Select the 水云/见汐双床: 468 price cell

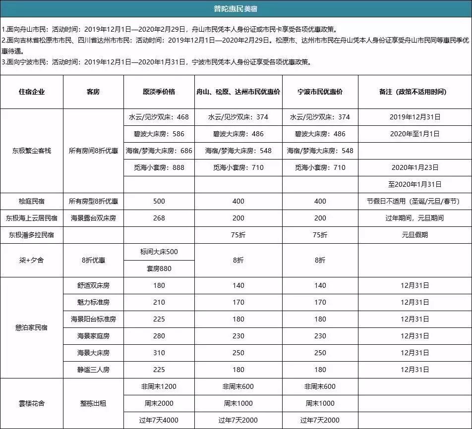click(x=158, y=117)
